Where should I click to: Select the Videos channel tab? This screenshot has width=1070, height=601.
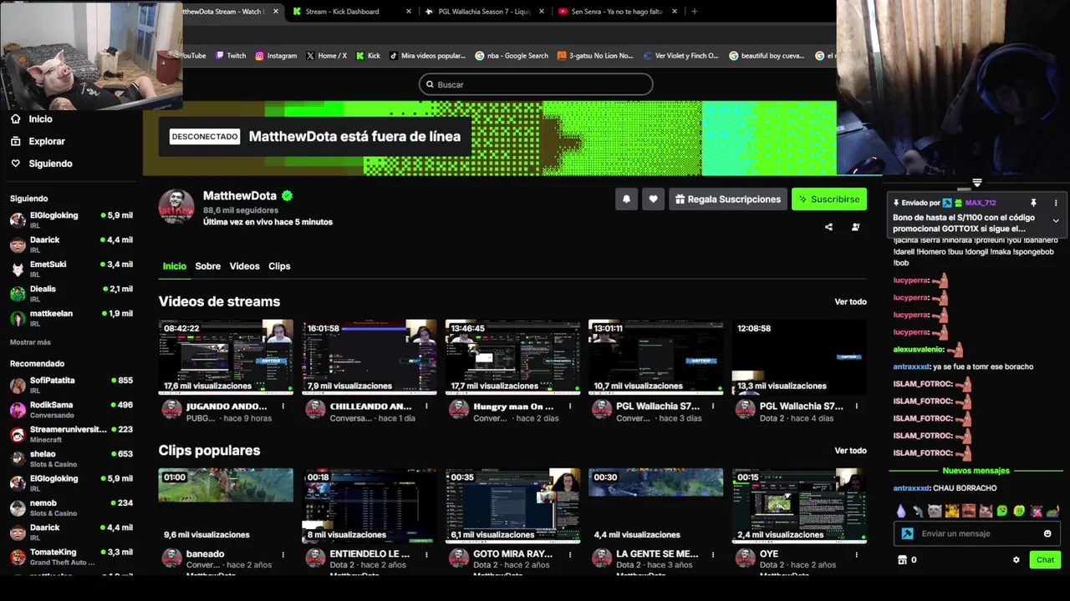[x=244, y=266]
